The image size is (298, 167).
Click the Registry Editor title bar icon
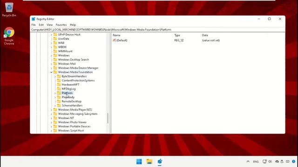34,19
